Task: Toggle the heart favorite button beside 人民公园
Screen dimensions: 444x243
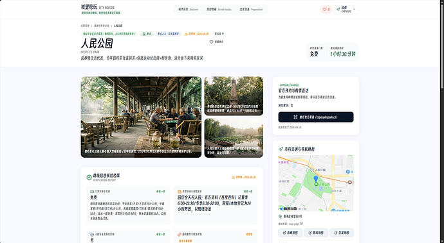Action: tap(216, 42)
